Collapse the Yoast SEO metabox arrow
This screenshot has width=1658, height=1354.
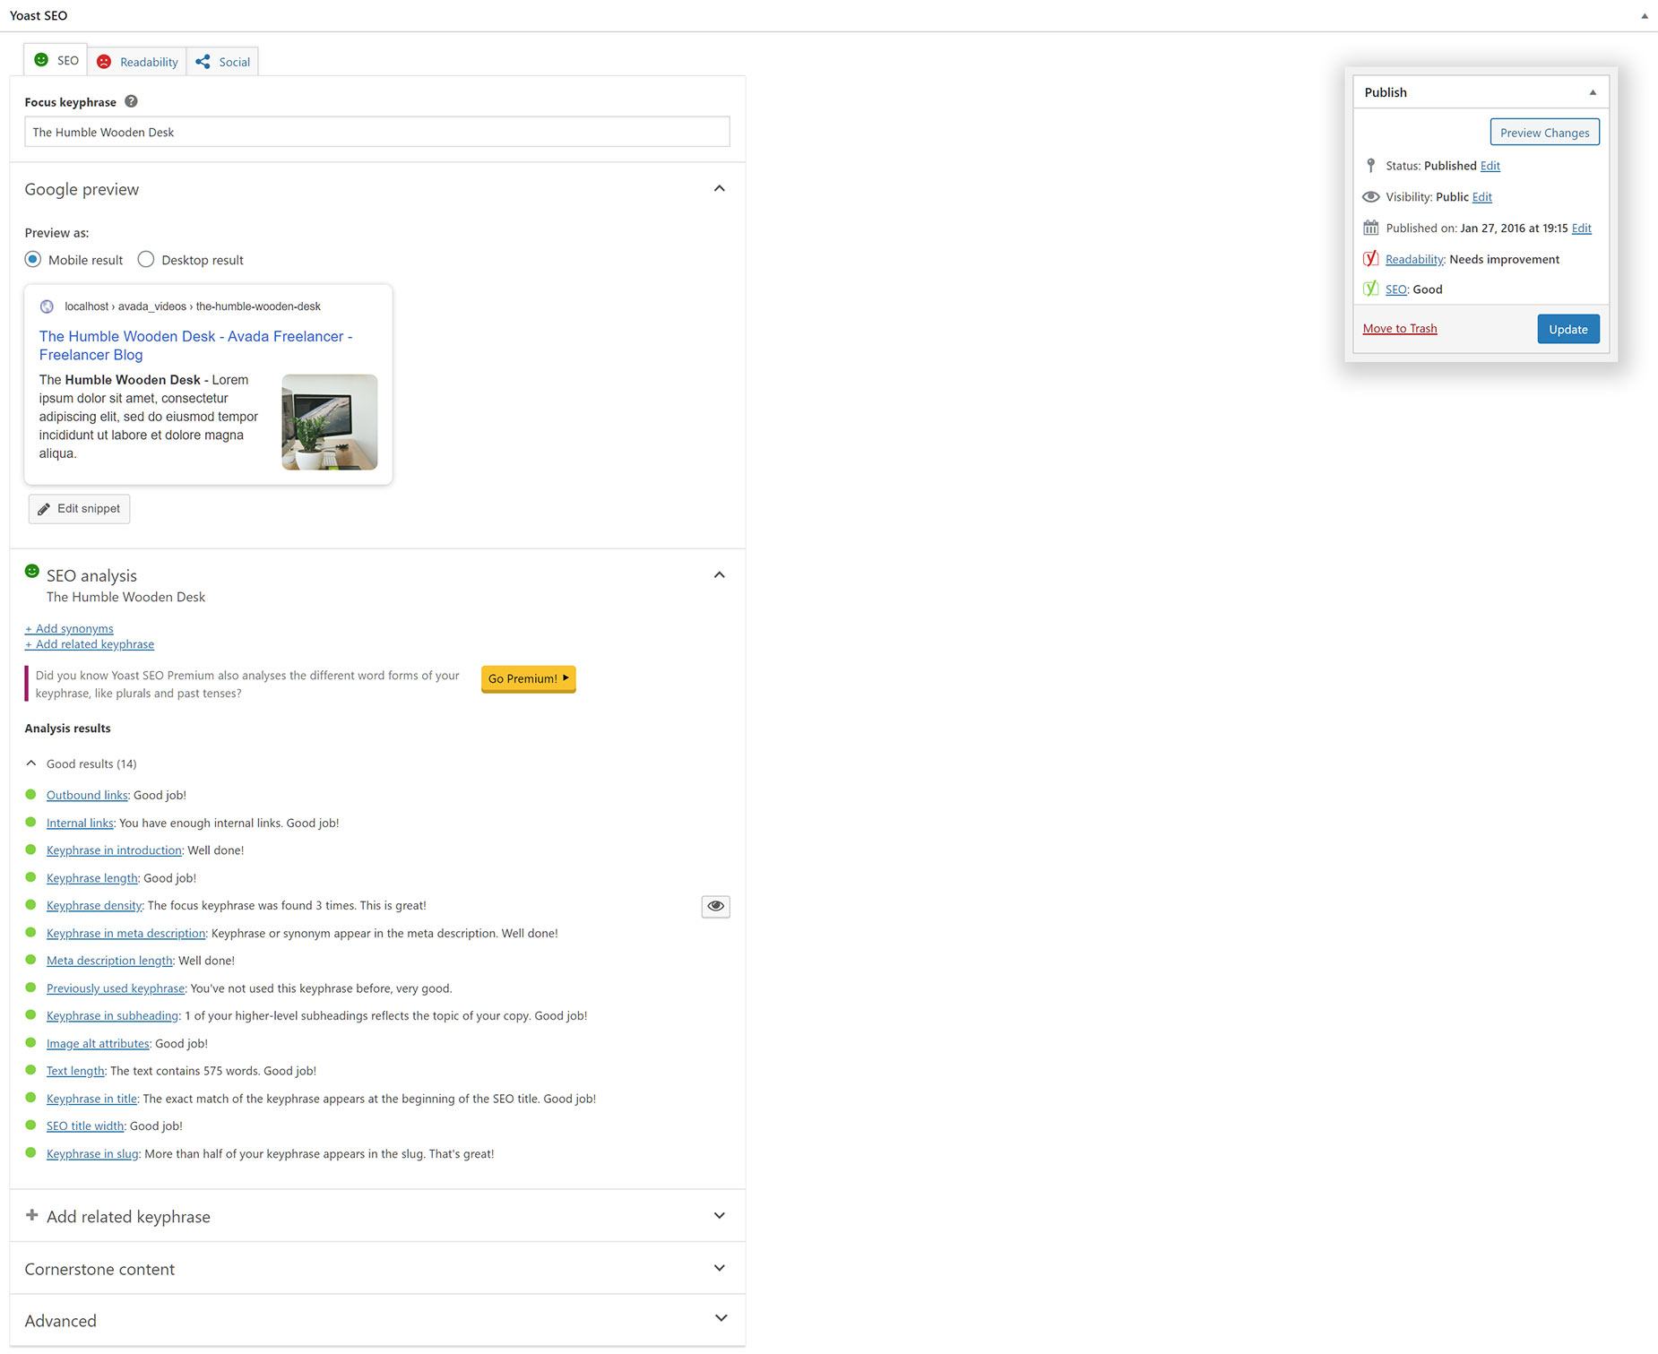pos(1645,15)
